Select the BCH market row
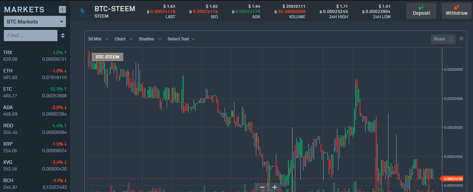Image resolution: width=473 pixels, height=192 pixels. pyautogui.click(x=35, y=184)
